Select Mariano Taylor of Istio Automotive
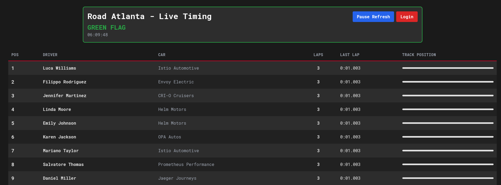501x185 pixels. pyautogui.click(x=61, y=151)
